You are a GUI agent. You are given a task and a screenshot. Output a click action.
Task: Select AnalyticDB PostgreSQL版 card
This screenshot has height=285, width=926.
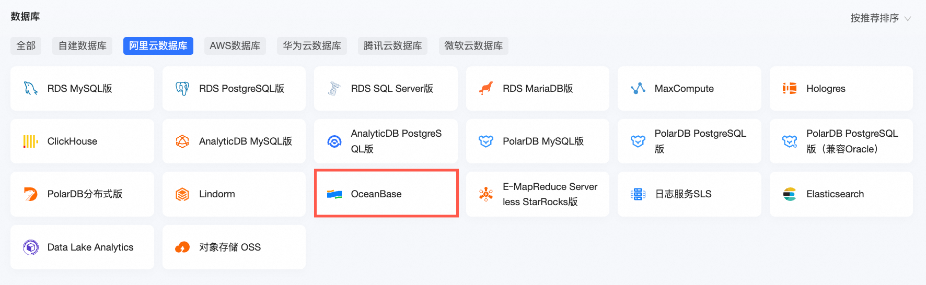[386, 141]
